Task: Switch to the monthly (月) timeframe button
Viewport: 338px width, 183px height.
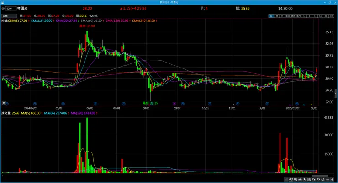Action: click(x=282, y=16)
